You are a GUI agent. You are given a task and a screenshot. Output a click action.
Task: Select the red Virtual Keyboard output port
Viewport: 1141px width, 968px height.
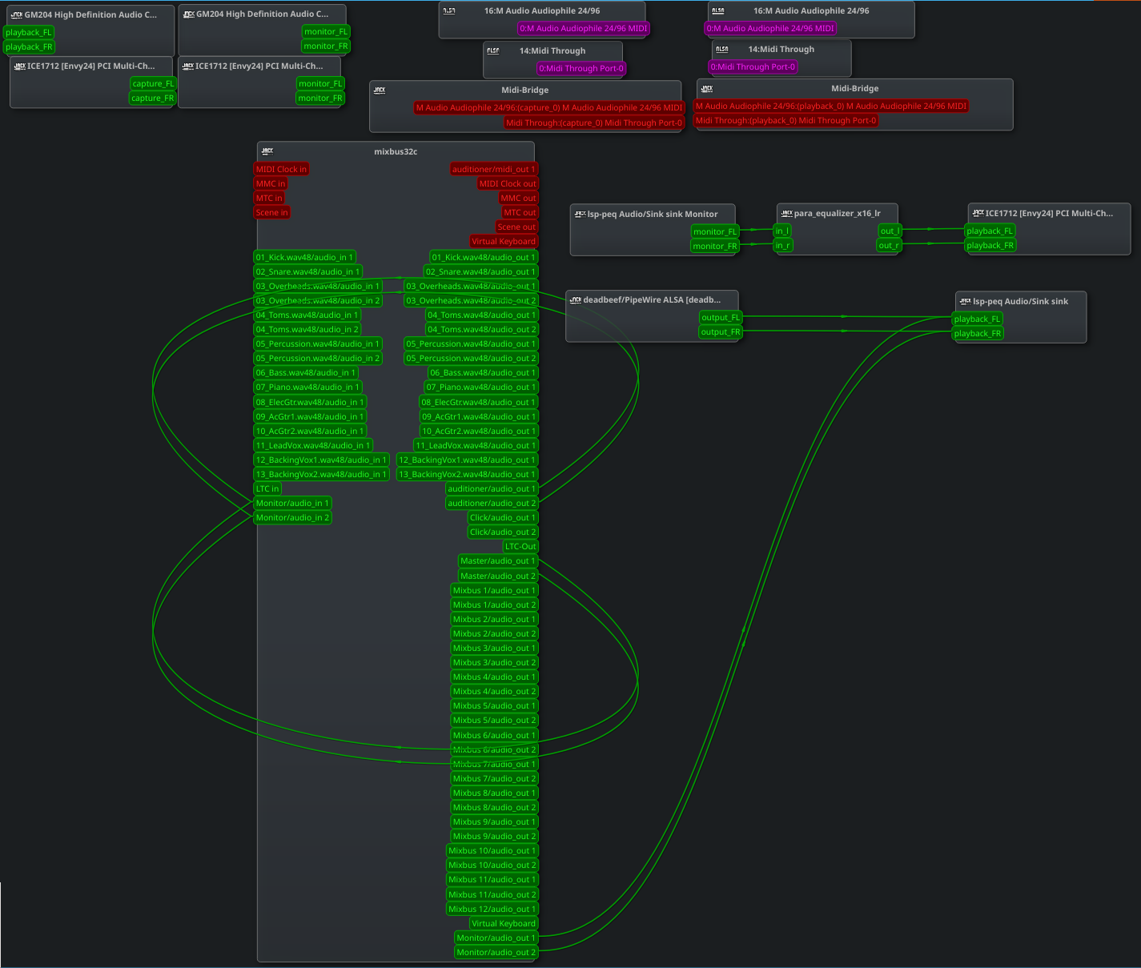click(x=504, y=241)
